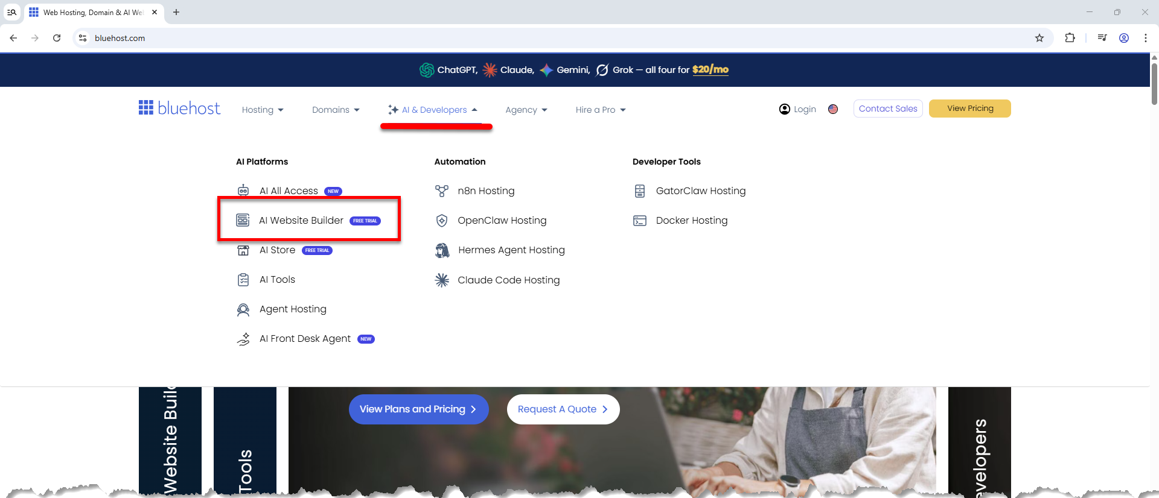Open AI Store menu item
Screen dimensions: 1159x498
click(284, 250)
